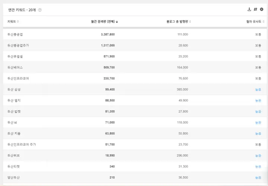Click the help question mark icon
The height and width of the screenshot is (186, 268).
40,10
